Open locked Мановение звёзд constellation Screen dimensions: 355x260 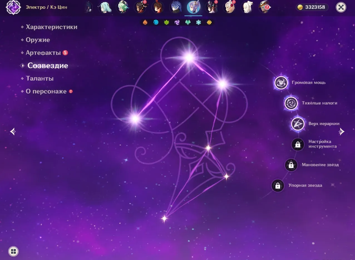(291, 165)
